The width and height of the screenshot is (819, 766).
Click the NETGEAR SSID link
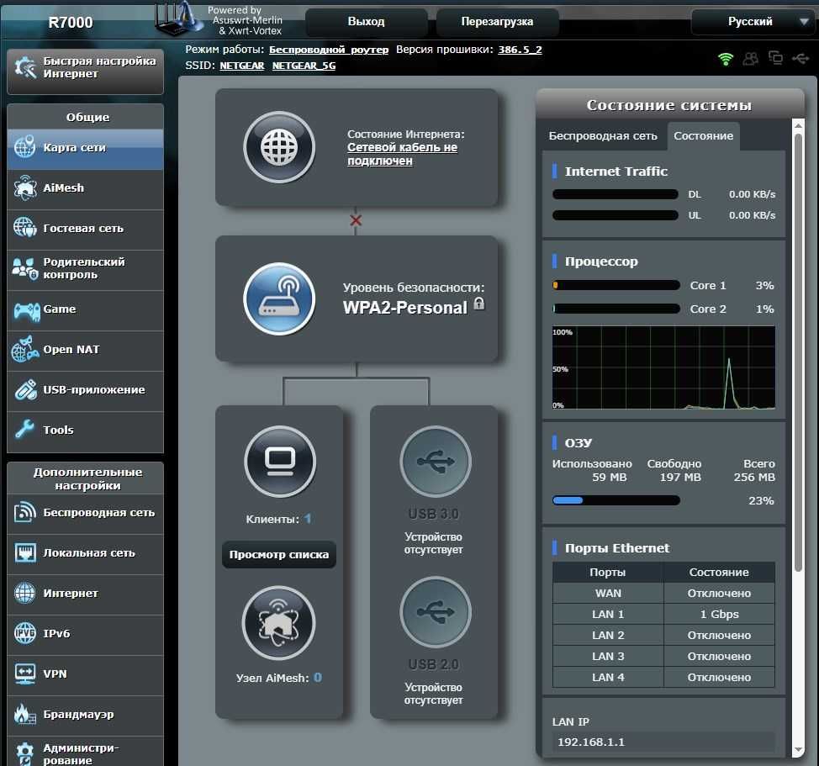tap(242, 66)
